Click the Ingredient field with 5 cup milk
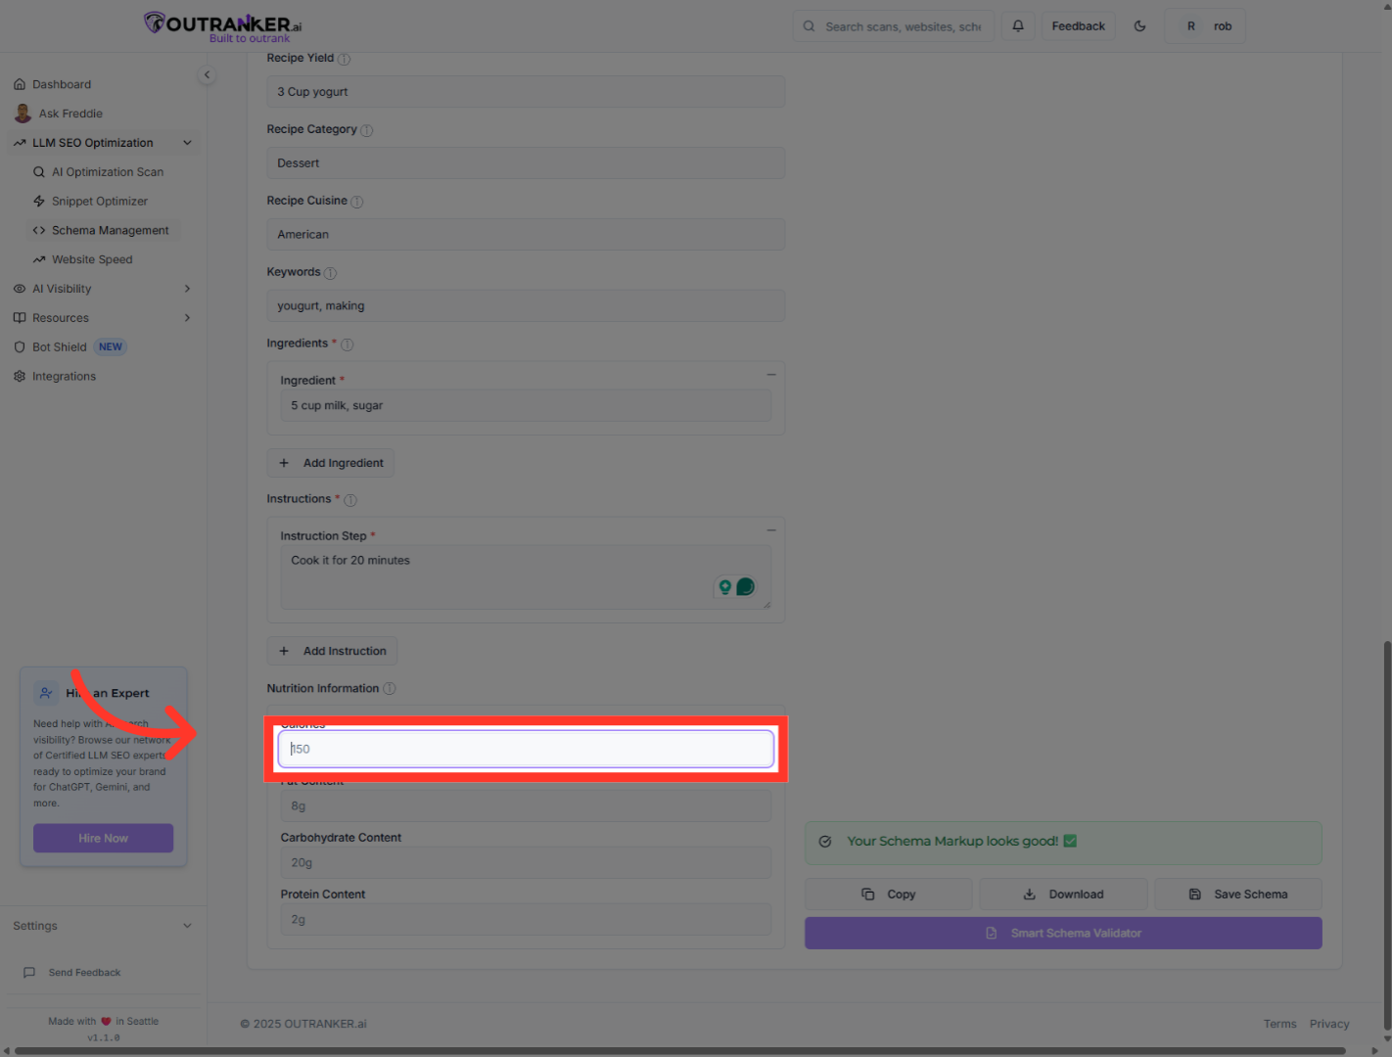The image size is (1392, 1057). point(526,406)
